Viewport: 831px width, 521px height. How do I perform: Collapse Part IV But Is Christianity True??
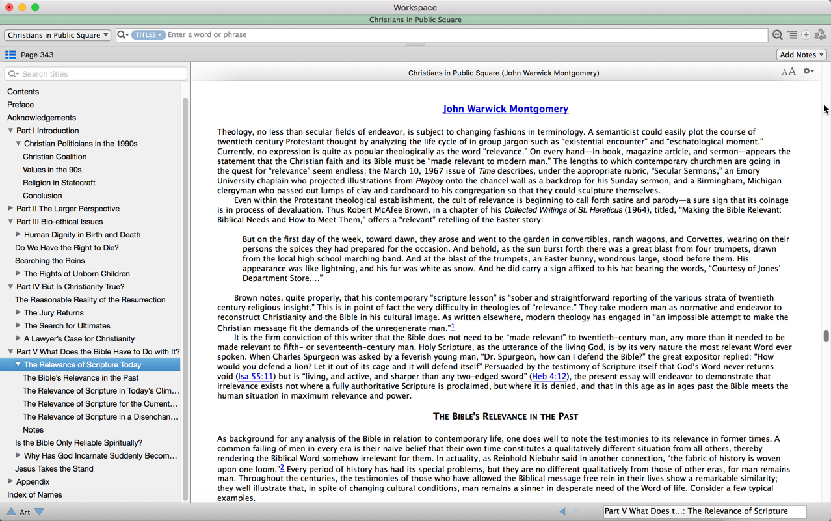(x=10, y=287)
